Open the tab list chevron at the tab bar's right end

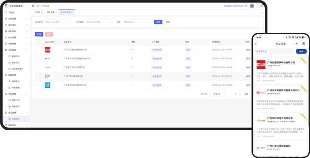(x=262, y=12)
